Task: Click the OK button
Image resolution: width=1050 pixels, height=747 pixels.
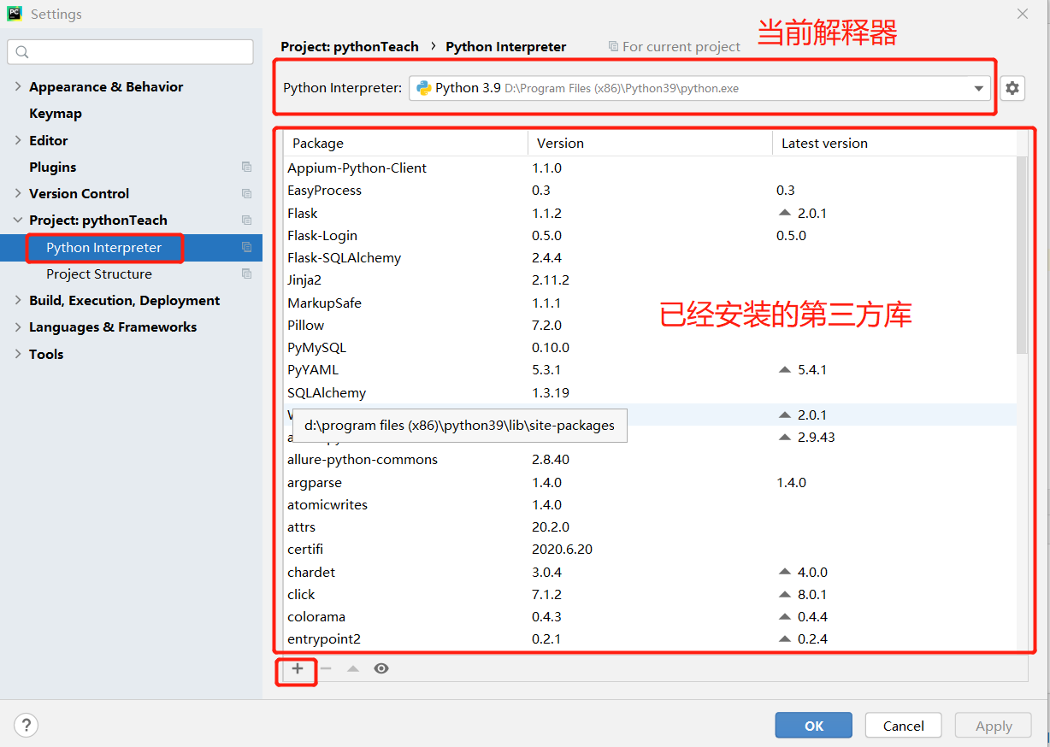Action: (814, 726)
